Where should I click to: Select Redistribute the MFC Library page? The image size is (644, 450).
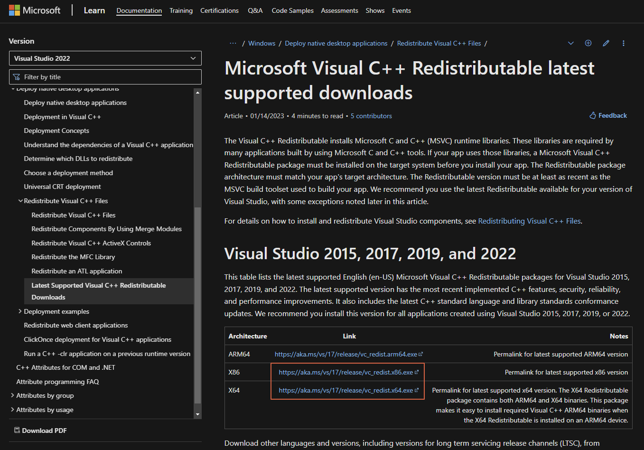73,257
